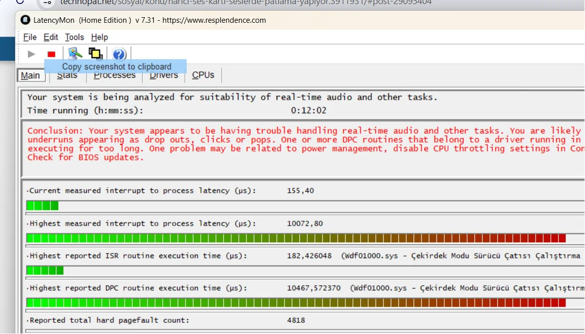
Task: Click the ISR time value 182,426048
Action: (x=309, y=256)
